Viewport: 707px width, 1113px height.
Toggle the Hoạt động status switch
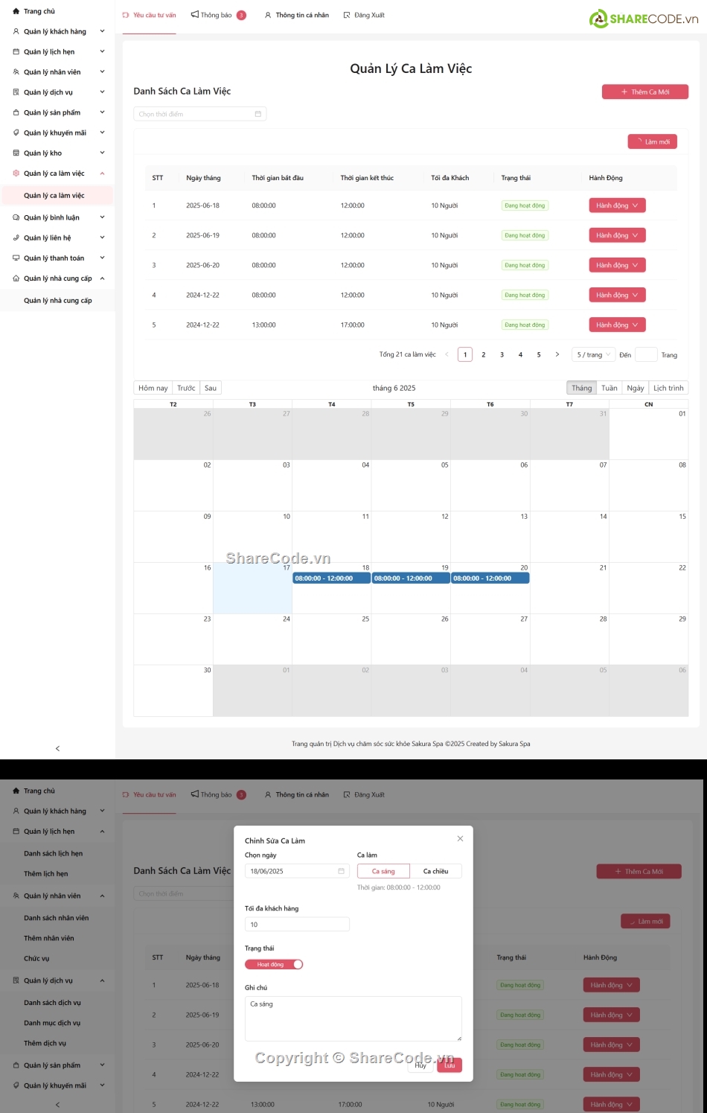point(274,964)
